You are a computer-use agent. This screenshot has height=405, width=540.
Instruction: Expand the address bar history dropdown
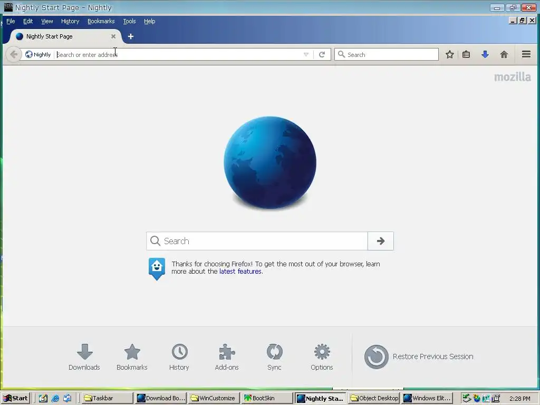coord(306,54)
